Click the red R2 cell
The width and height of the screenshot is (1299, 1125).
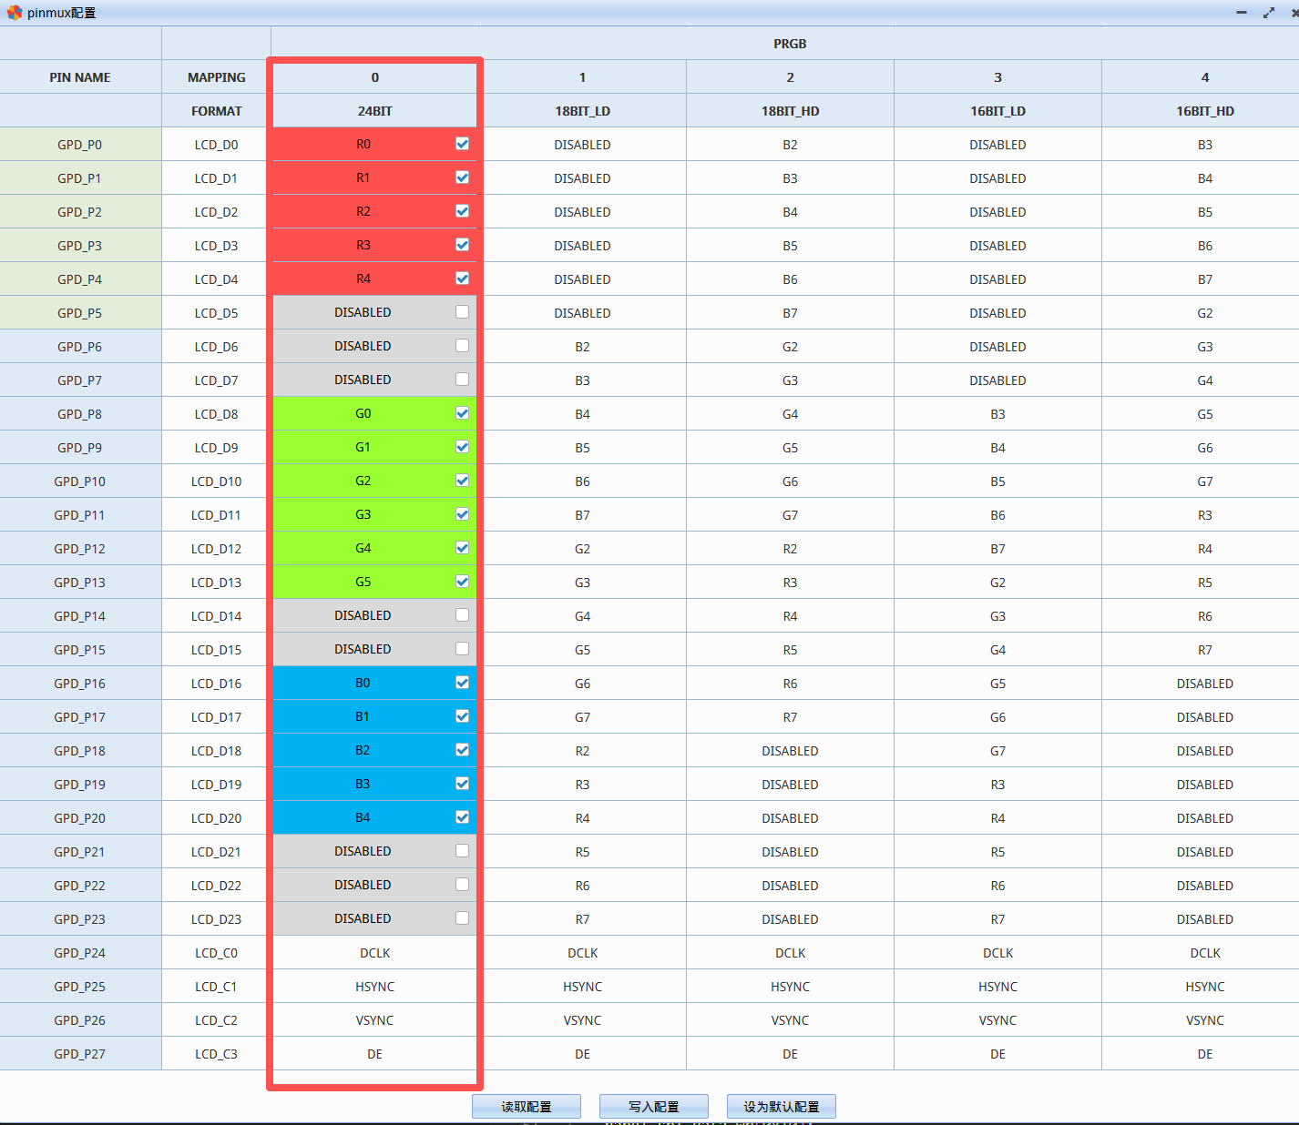pos(363,211)
